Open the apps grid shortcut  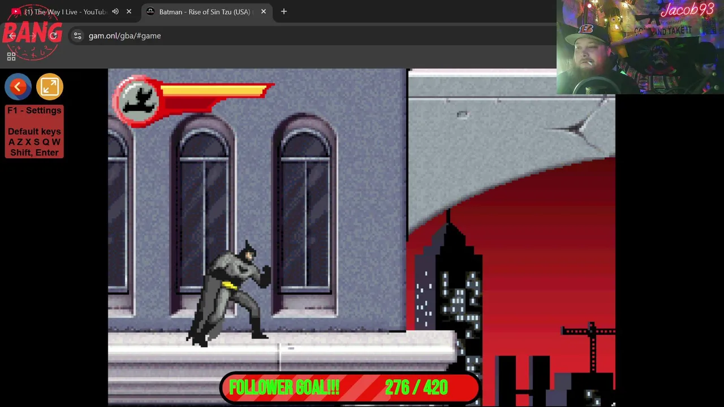pos(11,57)
